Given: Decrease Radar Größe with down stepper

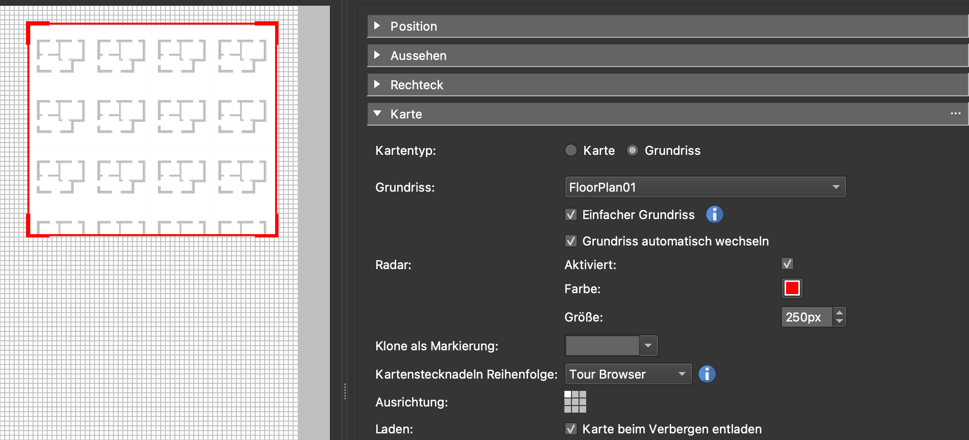Looking at the screenshot, I should [x=839, y=322].
